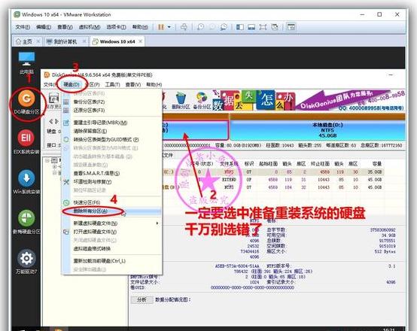Choose 查看S.M.A.R.T.信息(S) entry

tap(111, 173)
